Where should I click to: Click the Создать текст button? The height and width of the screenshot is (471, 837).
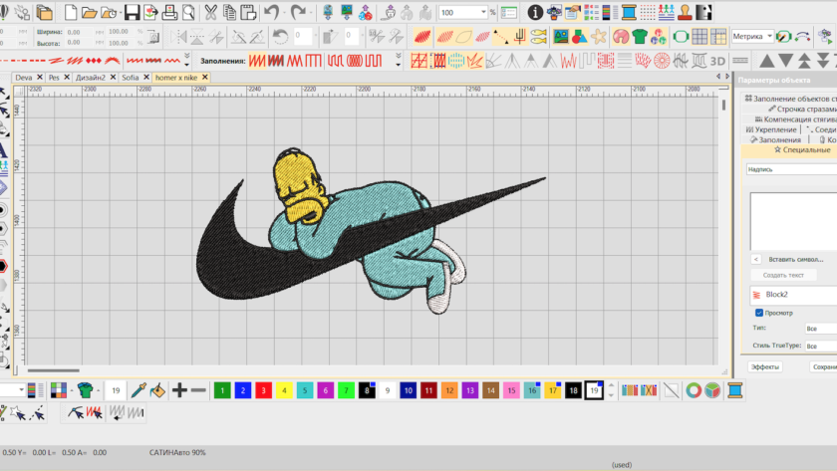783,275
